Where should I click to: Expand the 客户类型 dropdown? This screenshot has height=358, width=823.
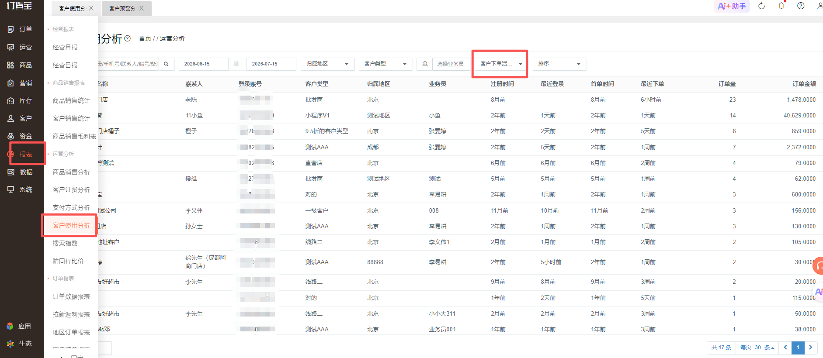point(385,64)
